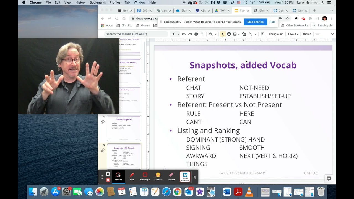Open the Layout dropdown

tap(293, 34)
